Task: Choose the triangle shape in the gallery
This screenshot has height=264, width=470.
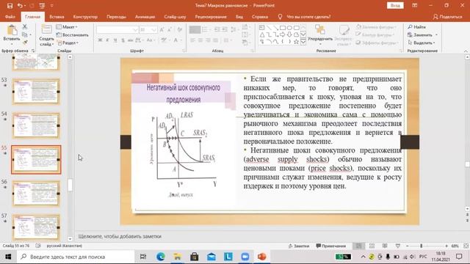Action: [262, 34]
